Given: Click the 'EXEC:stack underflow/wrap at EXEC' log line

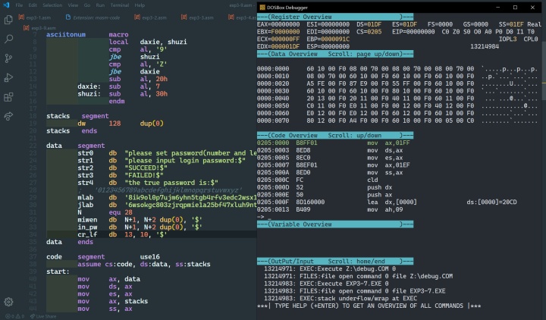Looking at the screenshot, I should pyautogui.click(x=340, y=299).
